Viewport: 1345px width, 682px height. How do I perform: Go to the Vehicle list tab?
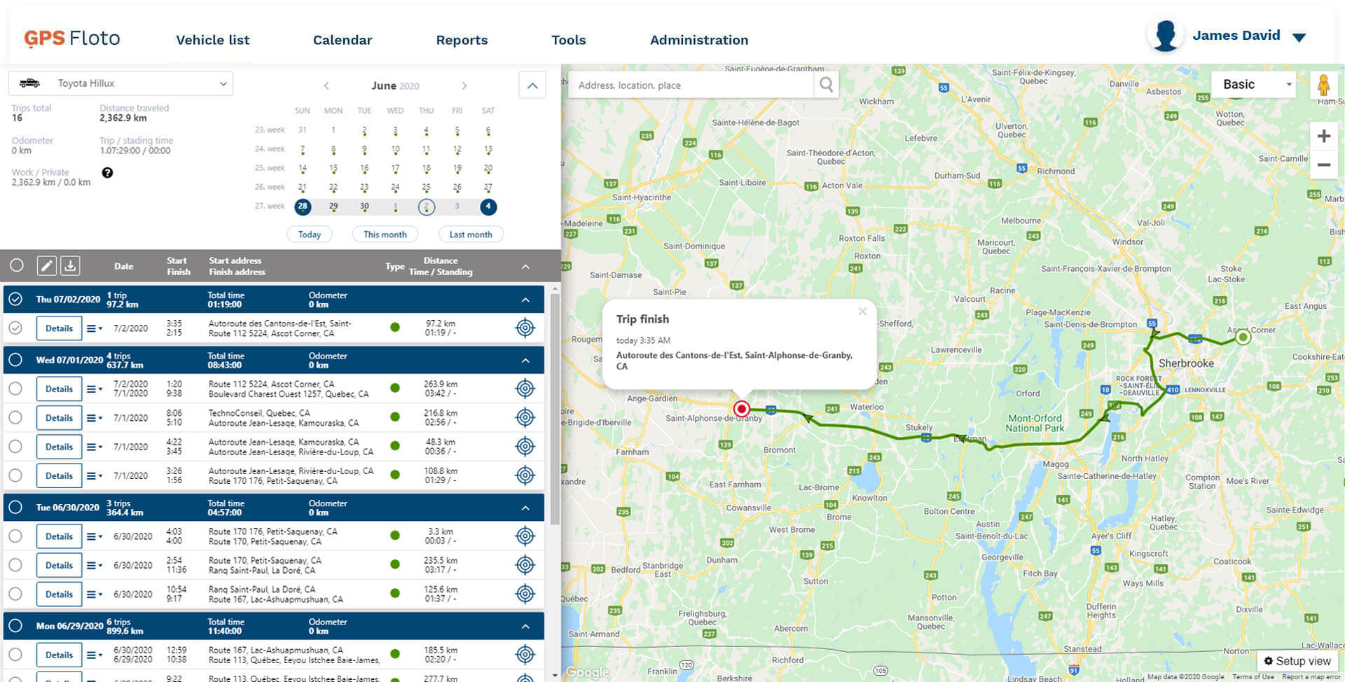point(212,40)
